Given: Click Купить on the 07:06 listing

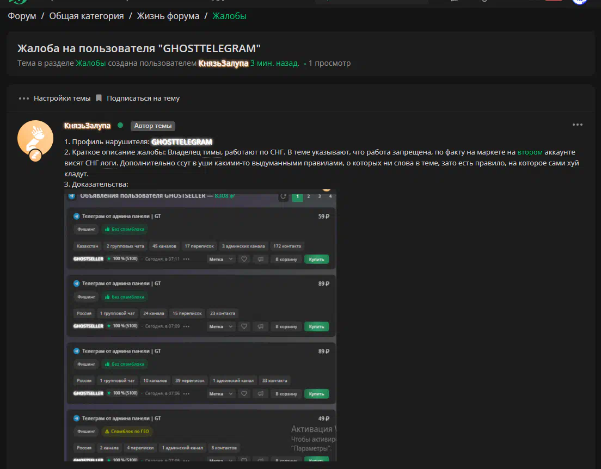Looking at the screenshot, I should [x=316, y=394].
